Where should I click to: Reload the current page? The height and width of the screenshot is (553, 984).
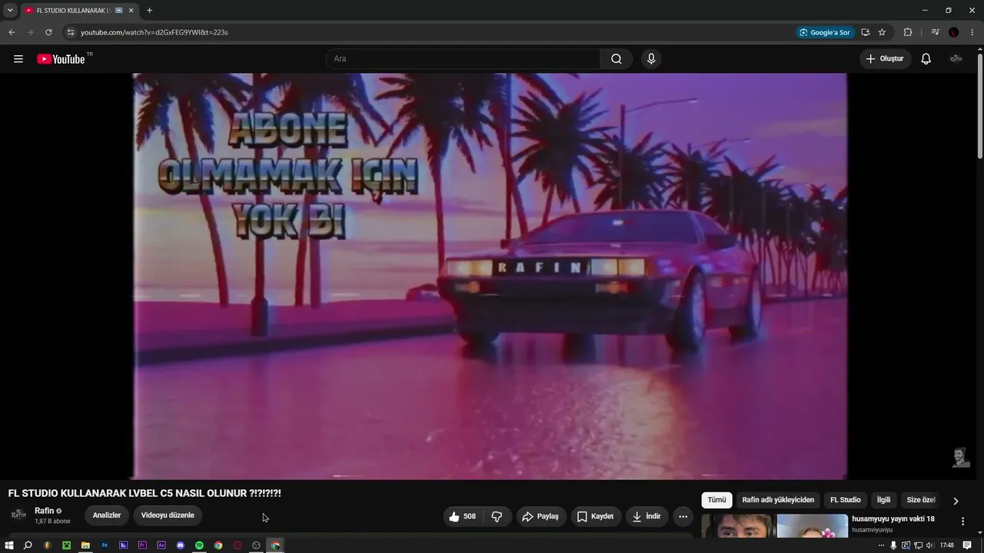[x=48, y=32]
